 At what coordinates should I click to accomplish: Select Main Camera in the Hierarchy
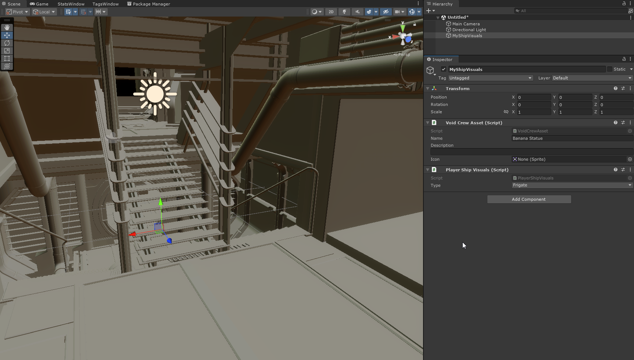(x=466, y=24)
